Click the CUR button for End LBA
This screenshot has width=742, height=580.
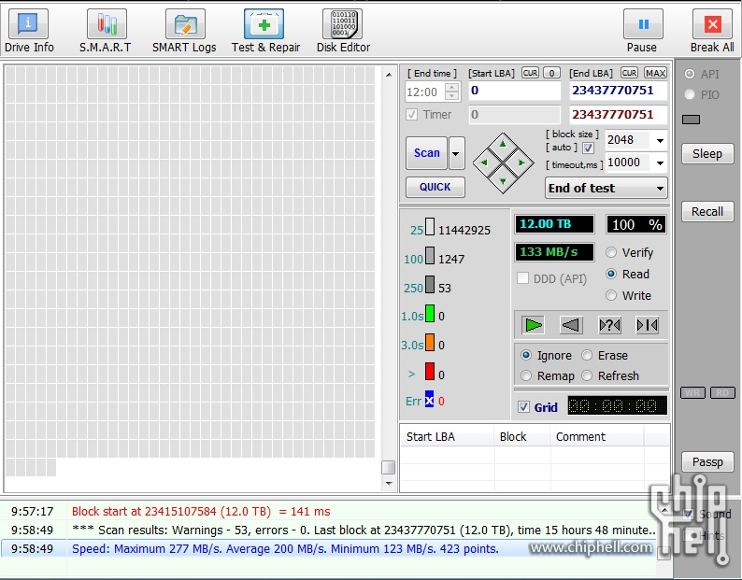tap(629, 73)
